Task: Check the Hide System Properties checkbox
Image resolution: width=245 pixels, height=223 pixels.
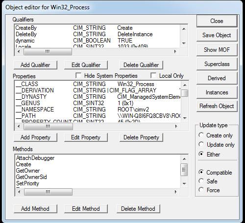Action: (78, 75)
